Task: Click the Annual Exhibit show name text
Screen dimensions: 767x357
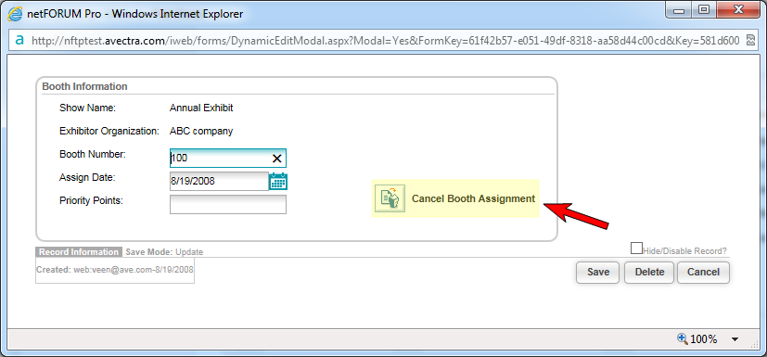Action: [x=201, y=108]
